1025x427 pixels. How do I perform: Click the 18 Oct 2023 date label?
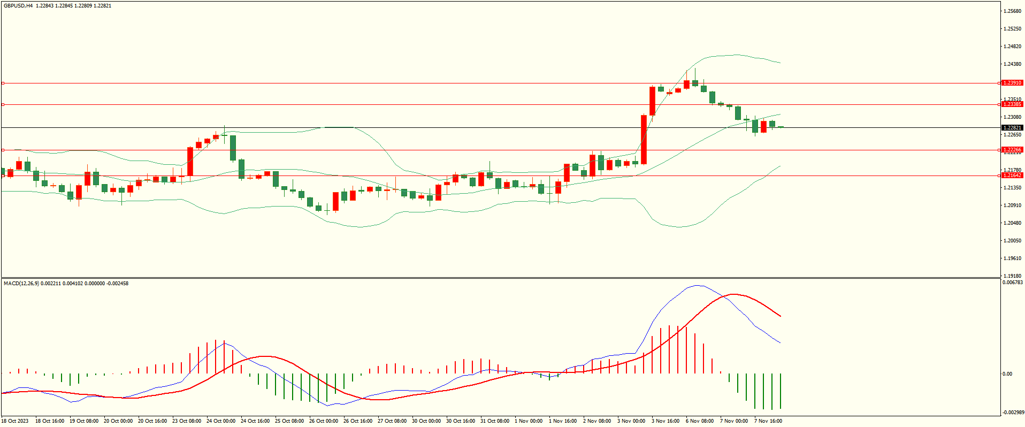14,421
